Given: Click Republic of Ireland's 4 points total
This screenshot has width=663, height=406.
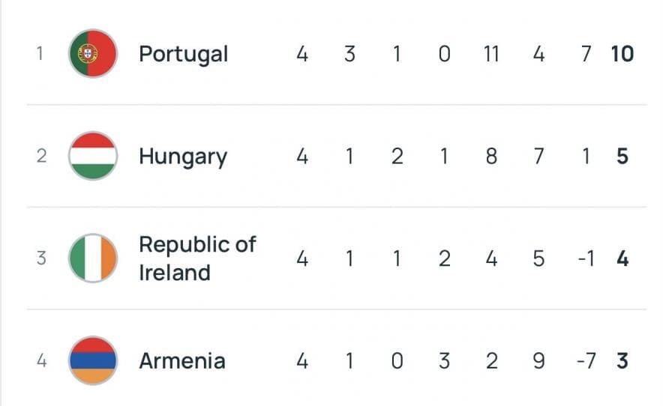Looking at the screenshot, I should (622, 258).
